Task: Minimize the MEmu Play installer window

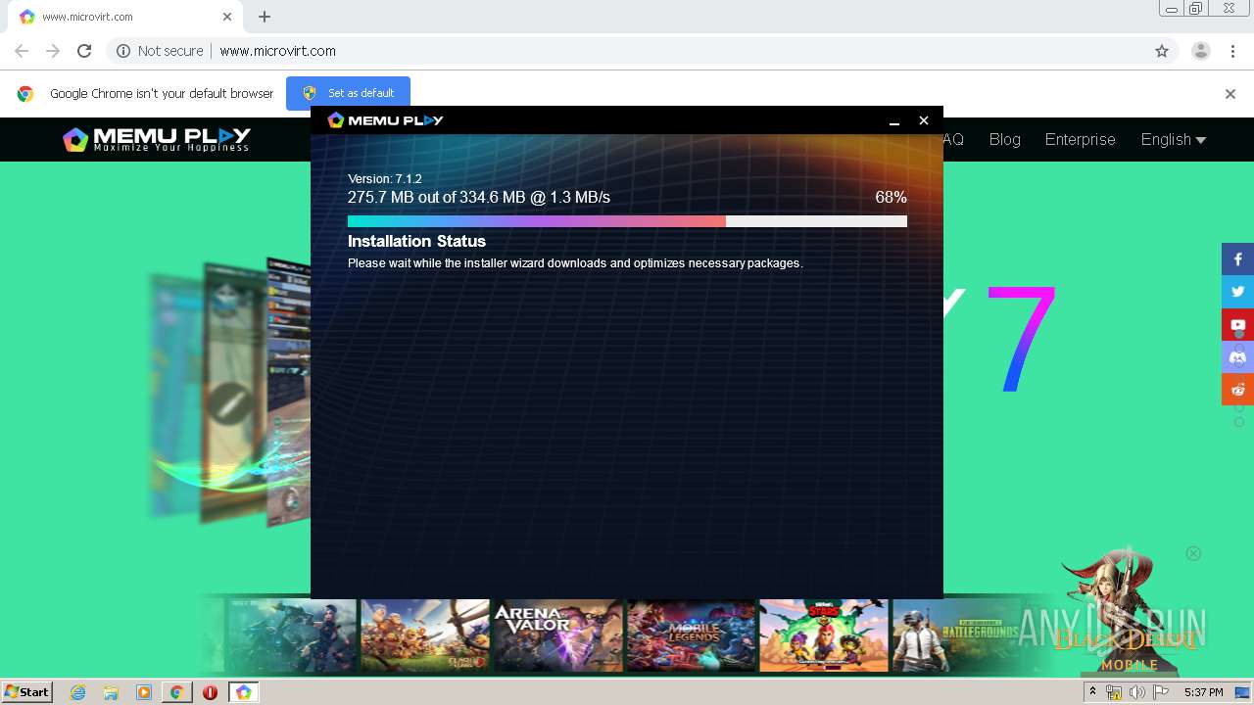Action: pyautogui.click(x=894, y=120)
